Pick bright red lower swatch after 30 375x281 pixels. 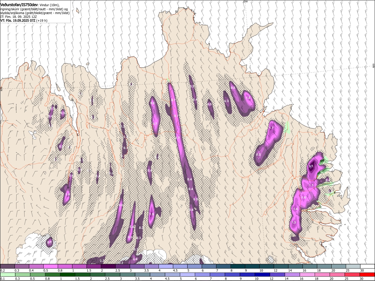click(x=368, y=275)
